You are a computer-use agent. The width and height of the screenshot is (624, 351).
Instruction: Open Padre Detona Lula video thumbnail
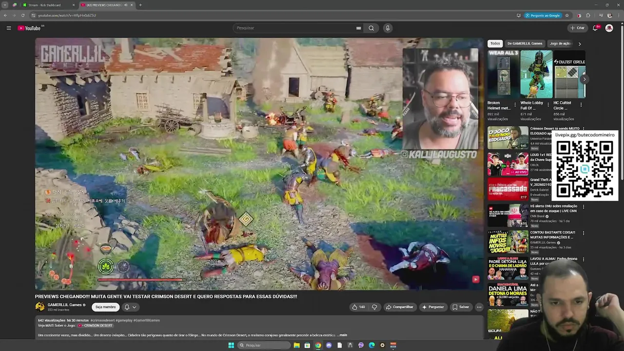coord(508,268)
